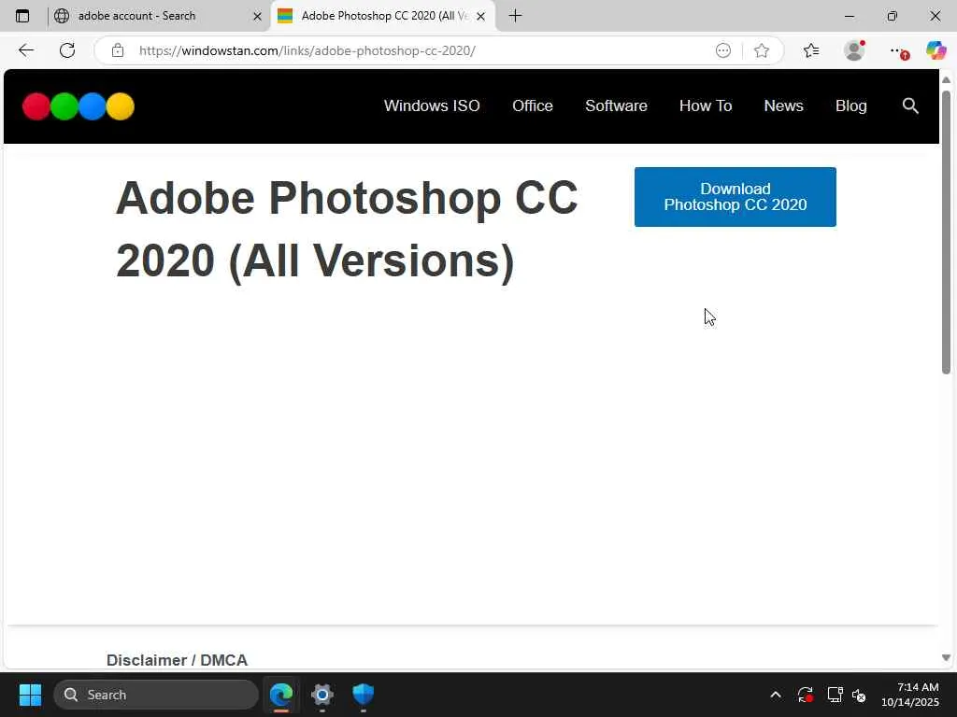Open Settings gear on the taskbar
This screenshot has height=717, width=957.
[x=322, y=695]
